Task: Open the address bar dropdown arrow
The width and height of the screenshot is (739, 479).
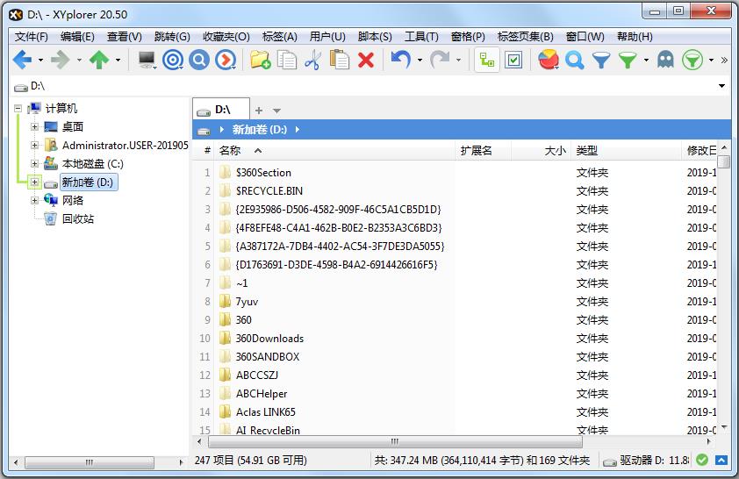Action: pos(721,86)
